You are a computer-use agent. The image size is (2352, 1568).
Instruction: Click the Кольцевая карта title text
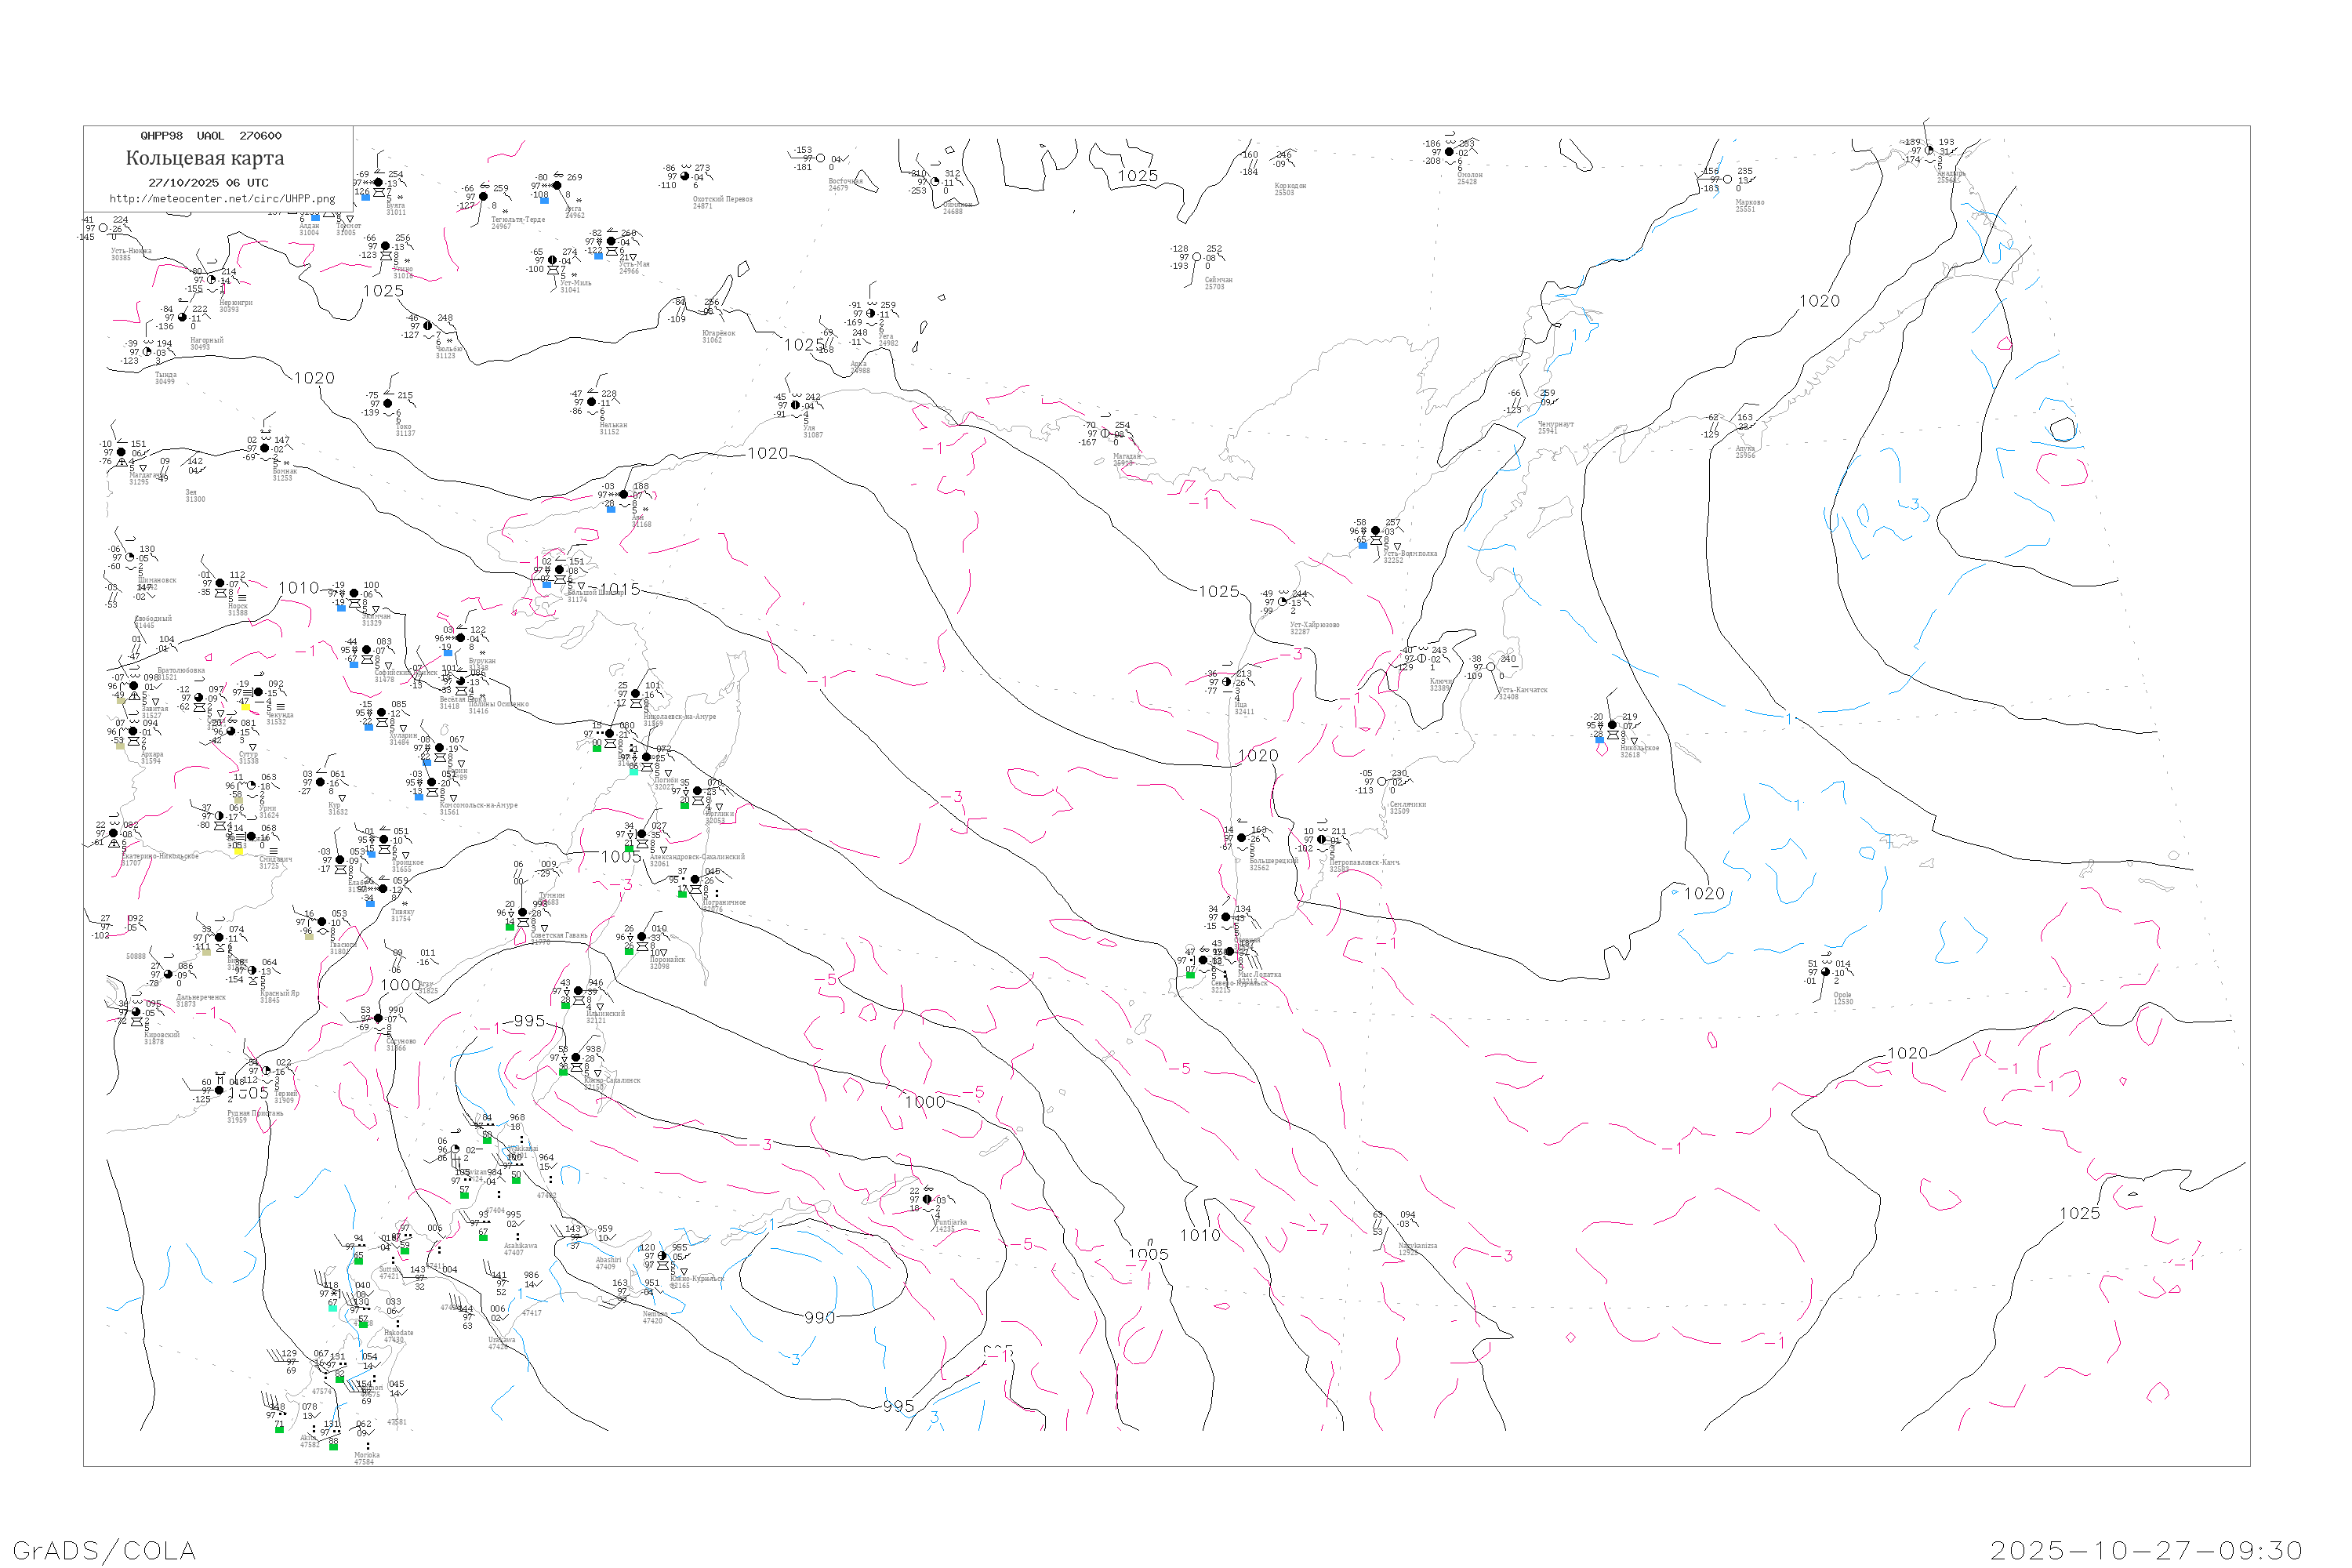(205, 158)
